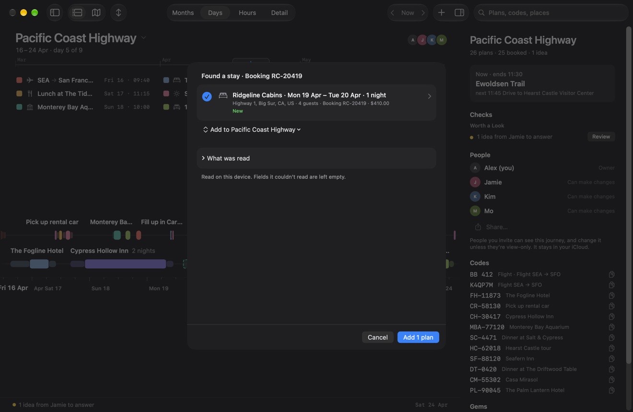Select Jamie in the People list

[x=542, y=182]
